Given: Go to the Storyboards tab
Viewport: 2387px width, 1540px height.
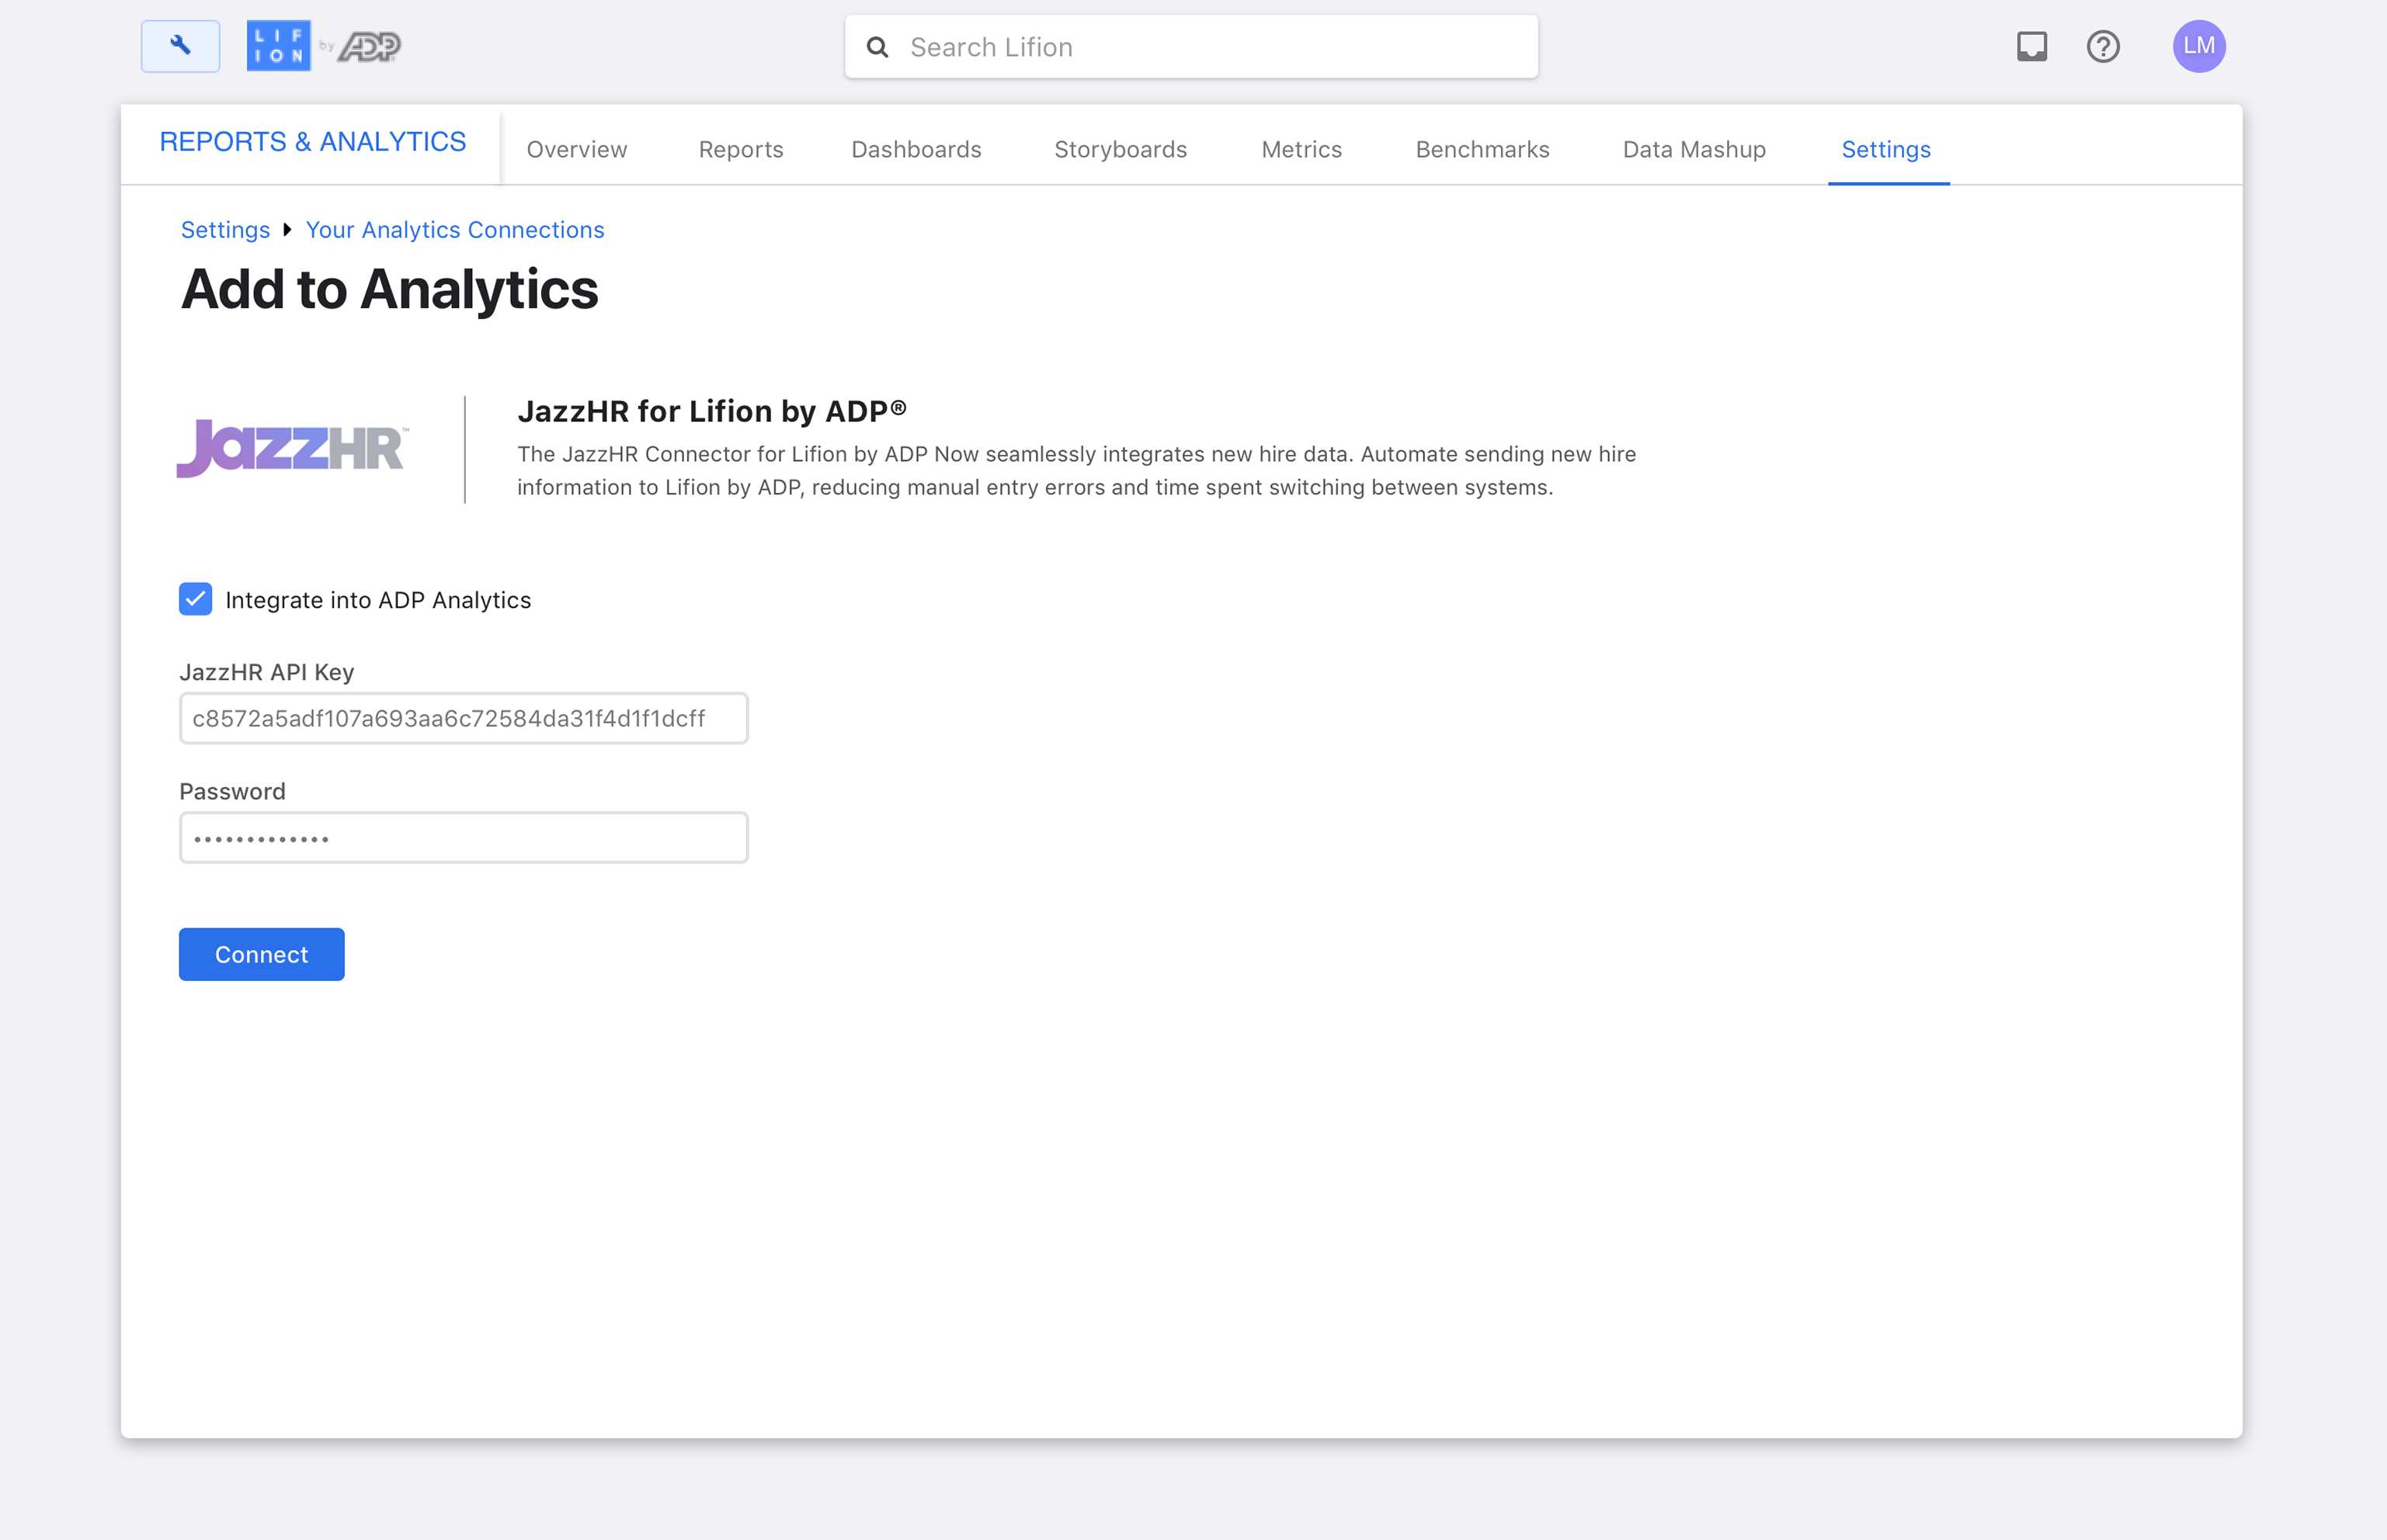Looking at the screenshot, I should [x=1120, y=149].
